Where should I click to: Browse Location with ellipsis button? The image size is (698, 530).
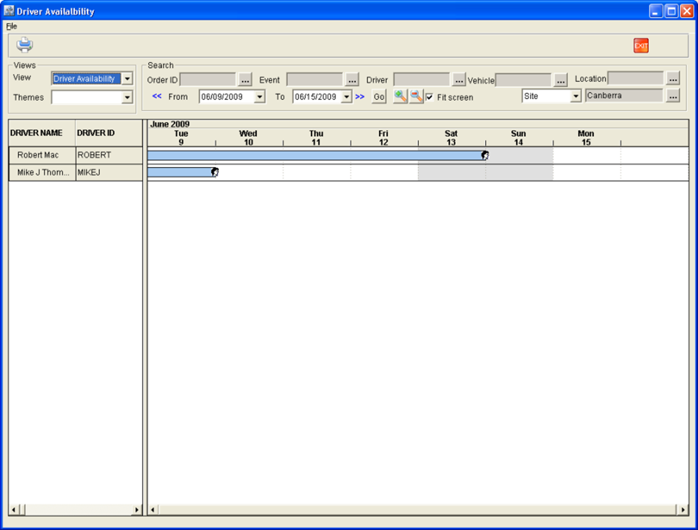pyautogui.click(x=673, y=78)
